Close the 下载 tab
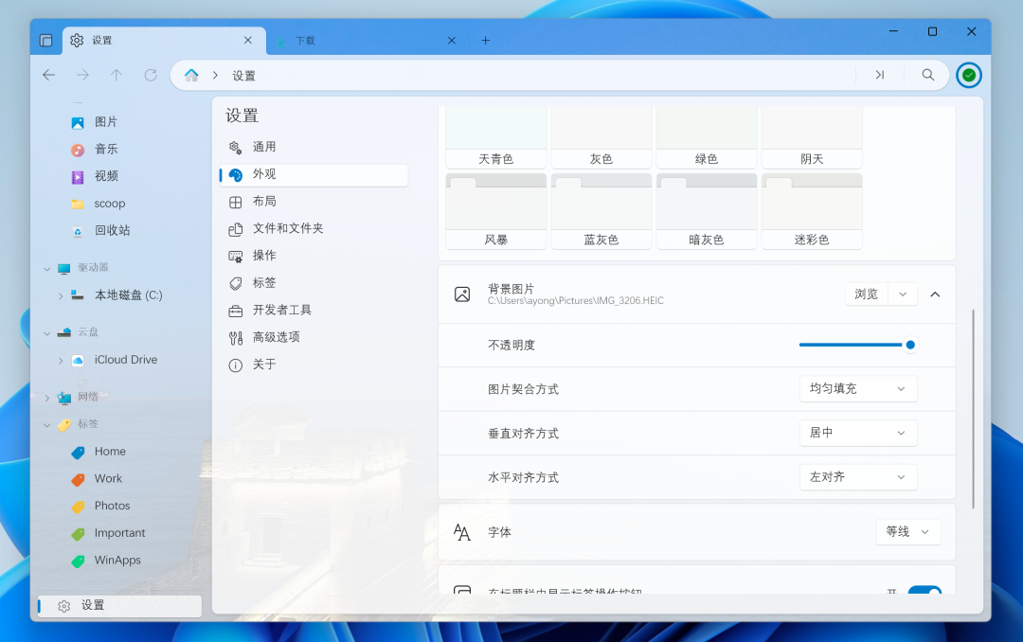The height and width of the screenshot is (642, 1023). (x=452, y=41)
